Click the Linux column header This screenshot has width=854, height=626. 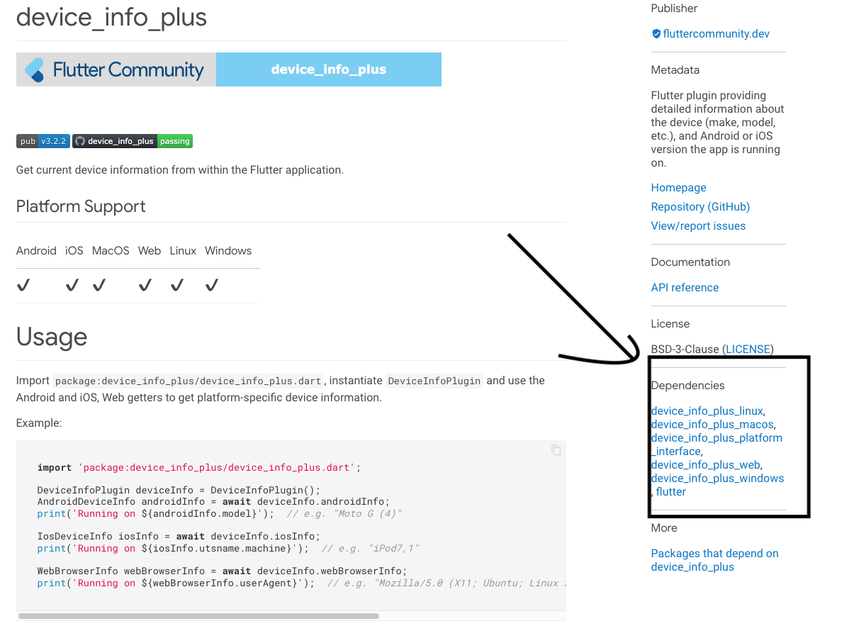tap(183, 250)
